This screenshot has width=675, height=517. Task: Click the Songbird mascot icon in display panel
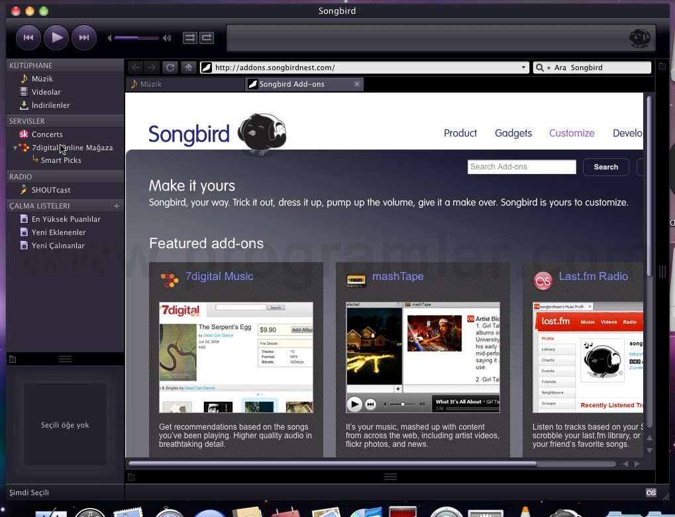(x=640, y=38)
